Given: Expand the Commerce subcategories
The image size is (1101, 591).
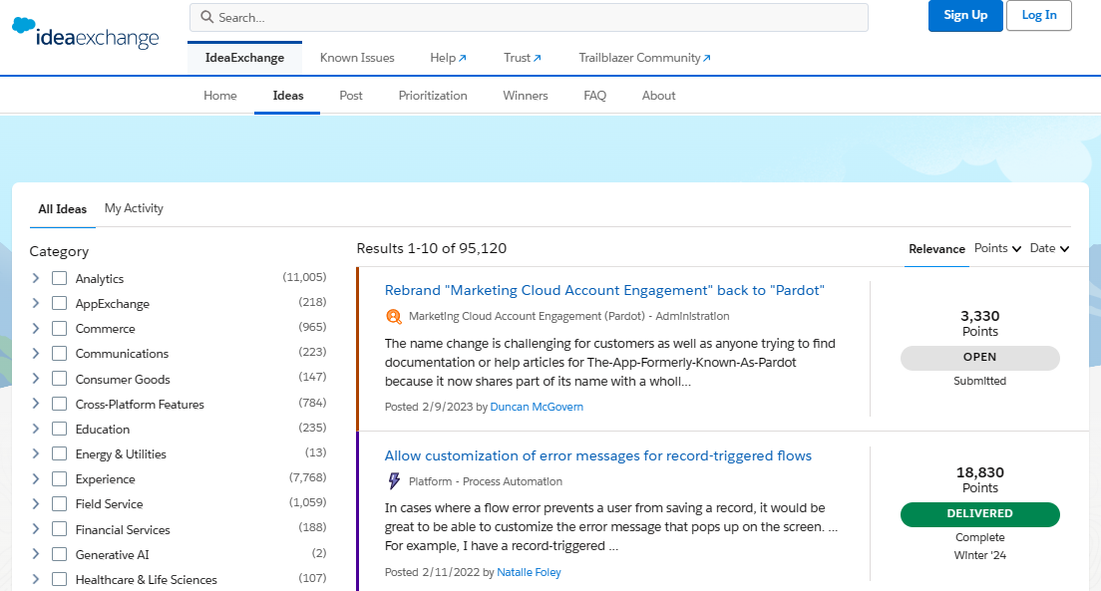Looking at the screenshot, I should 36,329.
